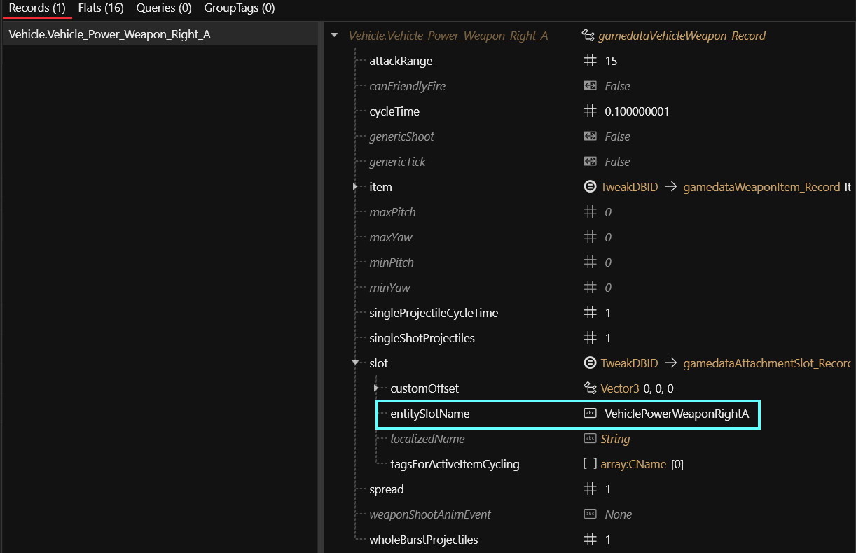Click the TweakDBID icon in item row

point(590,187)
